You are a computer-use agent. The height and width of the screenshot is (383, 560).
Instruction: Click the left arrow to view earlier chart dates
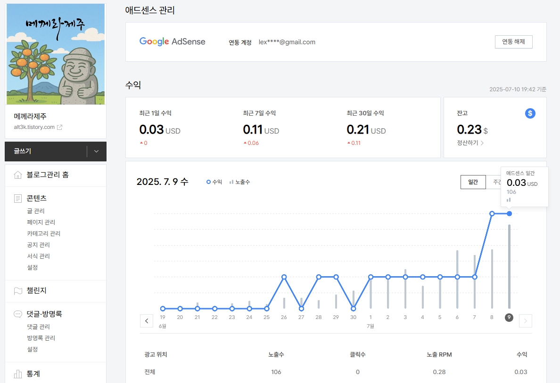(147, 320)
